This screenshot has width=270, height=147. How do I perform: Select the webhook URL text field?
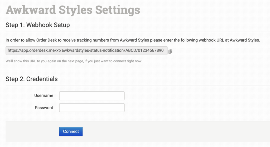click(86, 50)
